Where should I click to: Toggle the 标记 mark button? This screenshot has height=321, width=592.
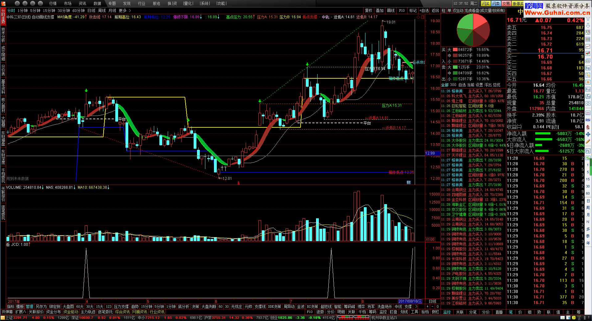(413, 10)
